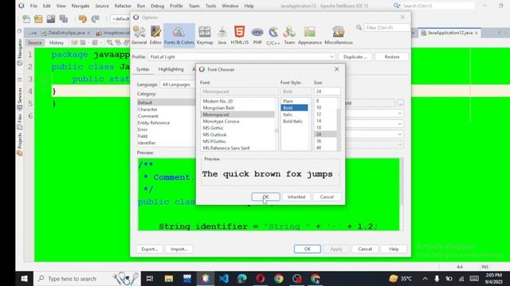The width and height of the screenshot is (510, 286).
Task: Select the Fonts & Colors category
Action: [x=179, y=35]
